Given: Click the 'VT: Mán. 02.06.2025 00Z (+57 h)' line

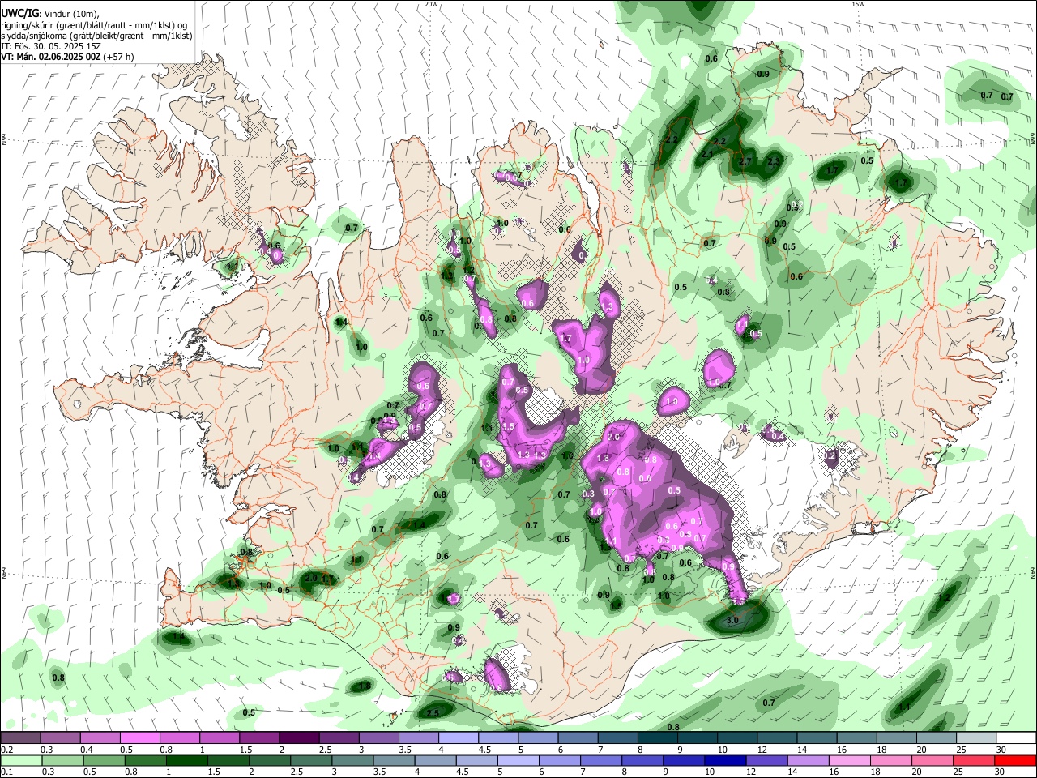Looking at the screenshot, I should click(67, 57).
